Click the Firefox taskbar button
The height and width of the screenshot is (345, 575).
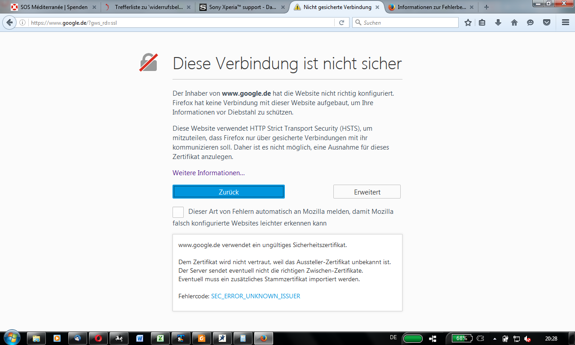pyautogui.click(x=264, y=338)
